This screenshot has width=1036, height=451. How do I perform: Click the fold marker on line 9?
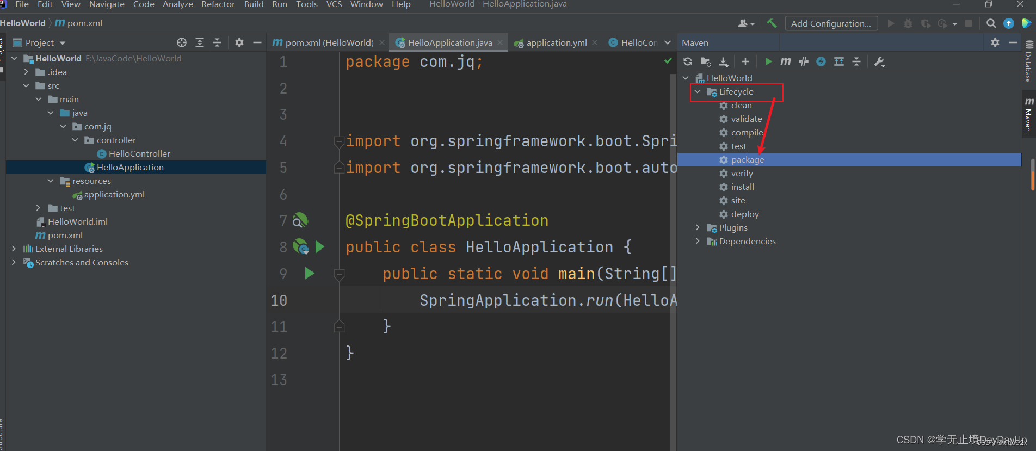point(339,274)
